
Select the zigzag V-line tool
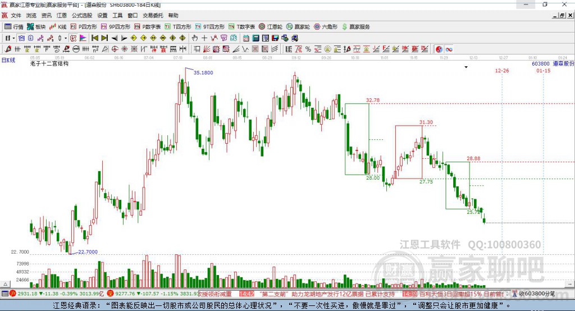pos(245,49)
